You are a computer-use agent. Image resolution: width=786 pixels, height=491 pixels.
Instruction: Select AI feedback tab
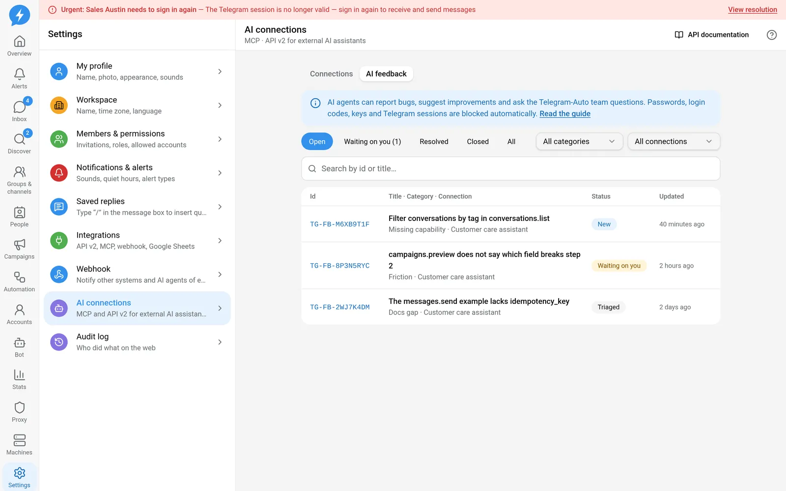click(386, 74)
